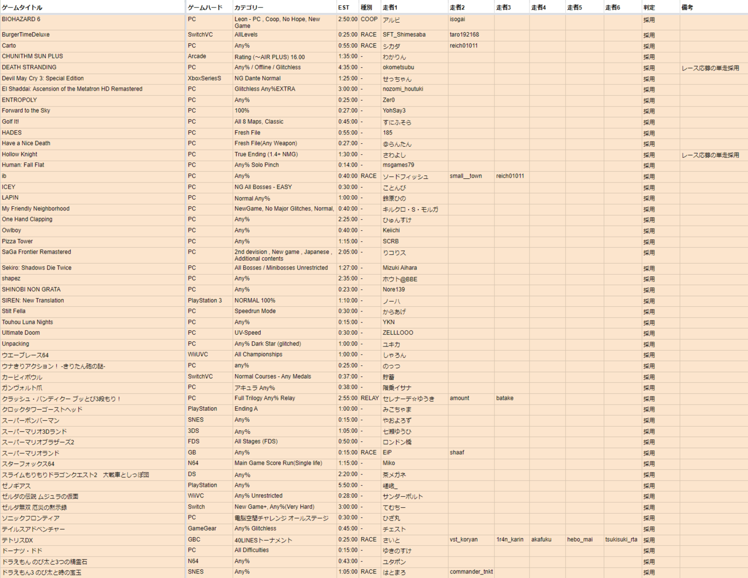Click the RELAY type cell
Screen dimensions: 748x578
coord(370,399)
